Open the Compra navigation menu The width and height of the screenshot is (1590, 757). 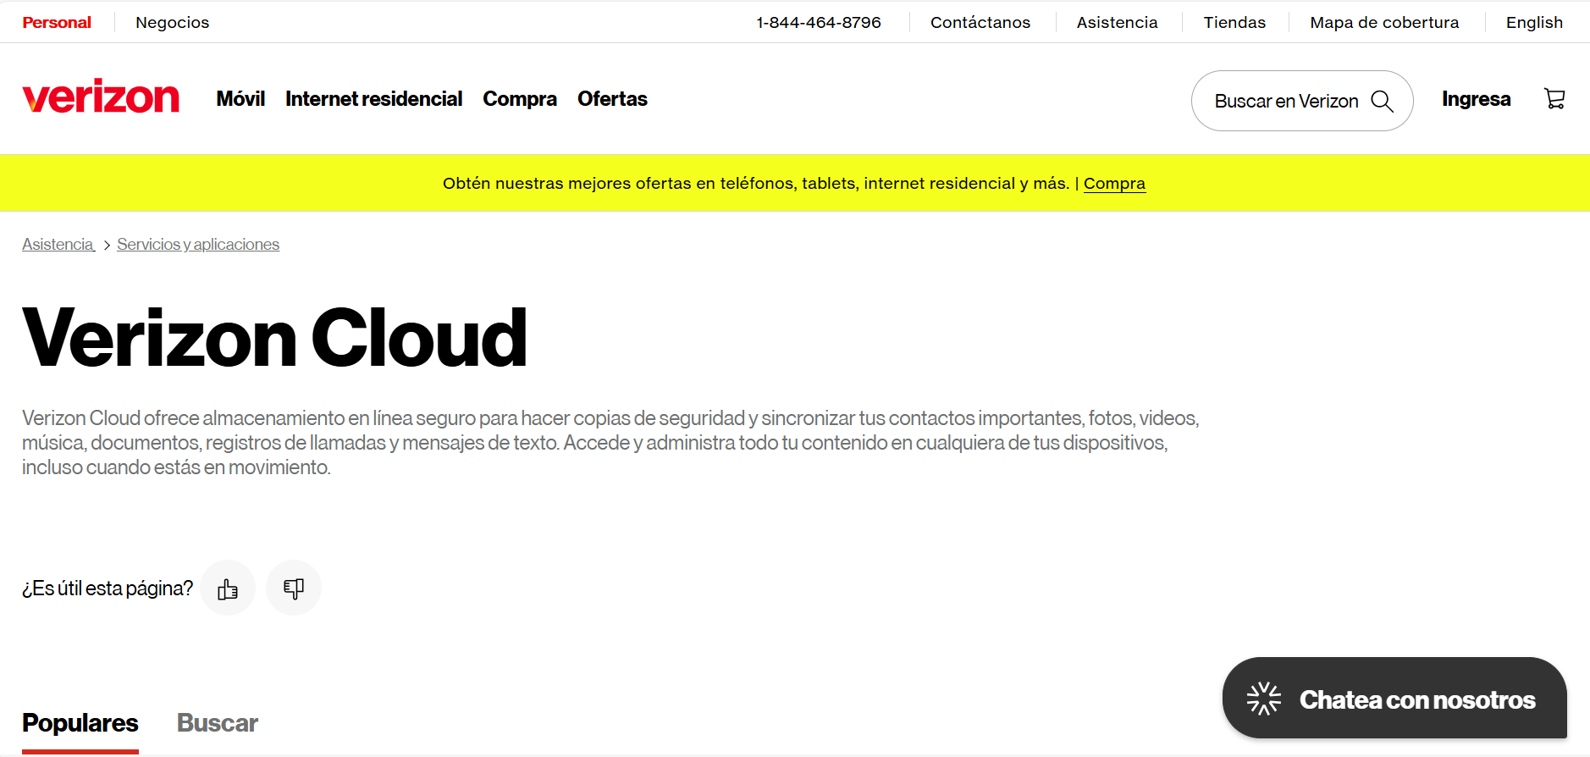point(520,99)
